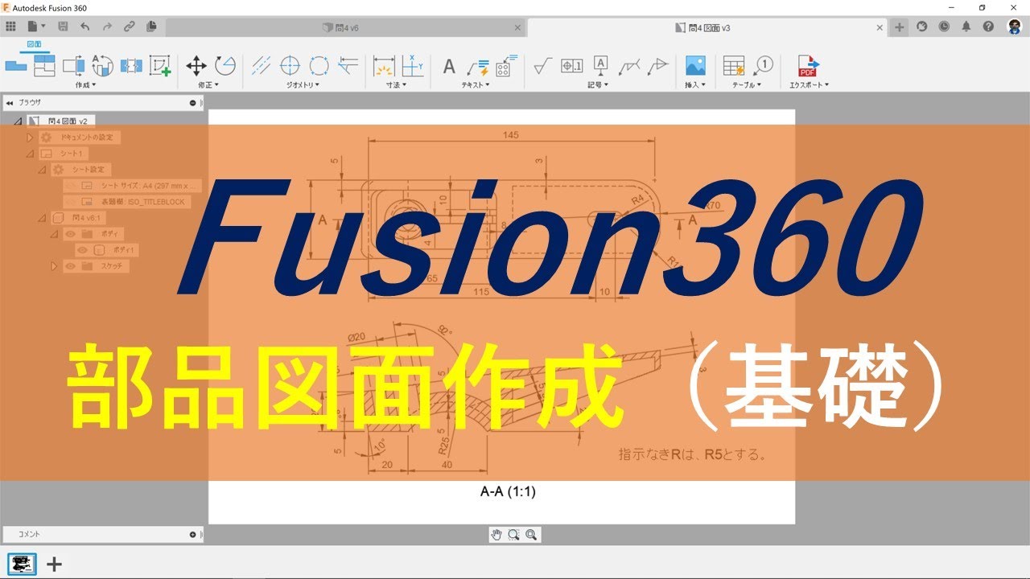The width and height of the screenshot is (1030, 579).
Task: Select the Projected View tool
Action: tap(44, 65)
